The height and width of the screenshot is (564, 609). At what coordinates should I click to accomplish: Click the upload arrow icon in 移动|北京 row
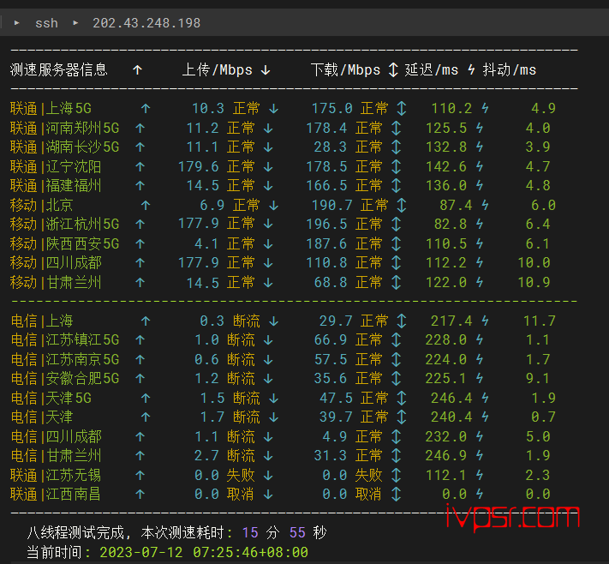pyautogui.click(x=146, y=205)
